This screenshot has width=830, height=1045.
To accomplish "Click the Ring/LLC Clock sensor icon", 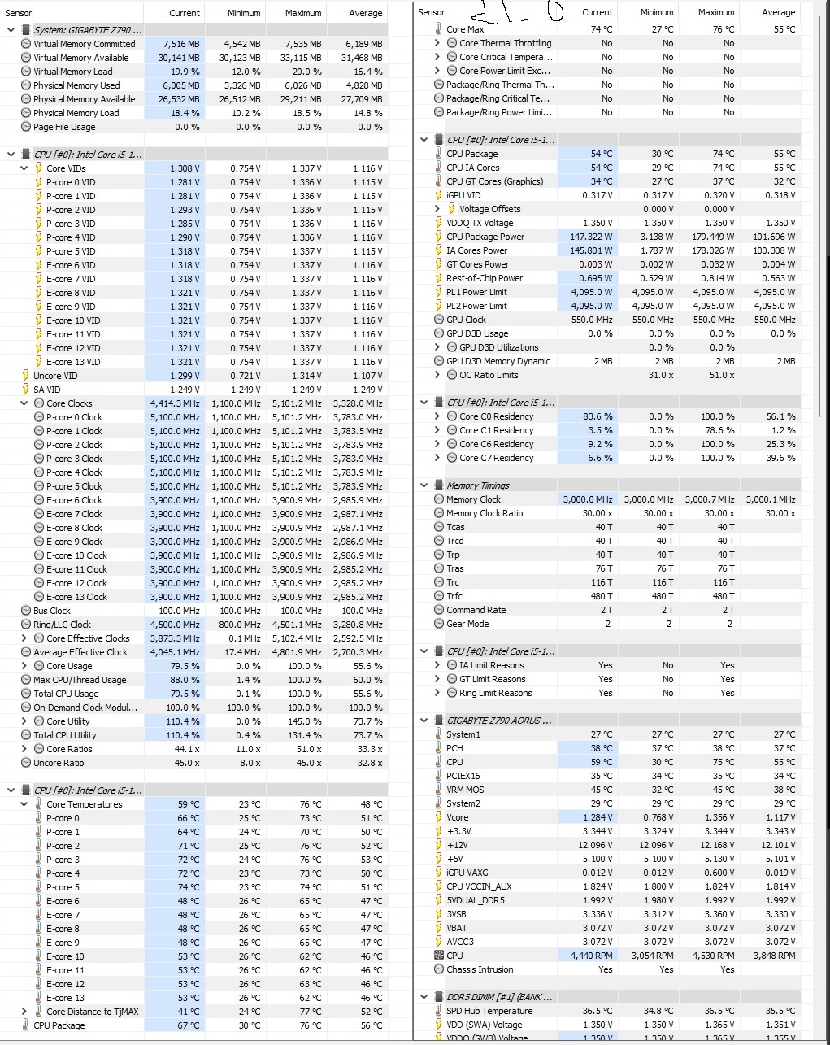I will [x=26, y=625].
